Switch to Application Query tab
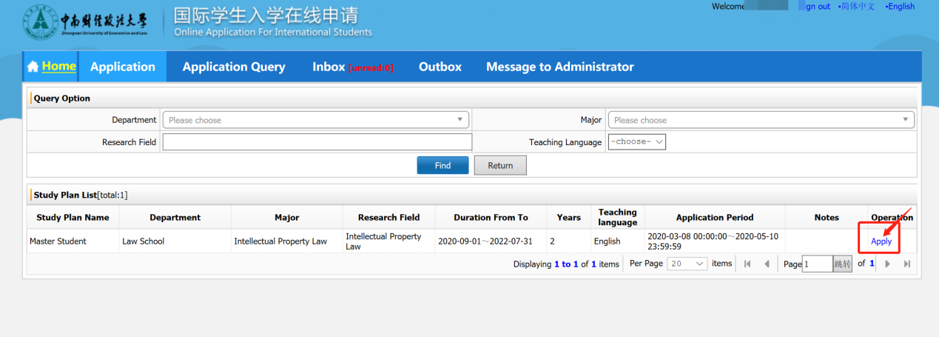The image size is (939, 337). coord(234,67)
